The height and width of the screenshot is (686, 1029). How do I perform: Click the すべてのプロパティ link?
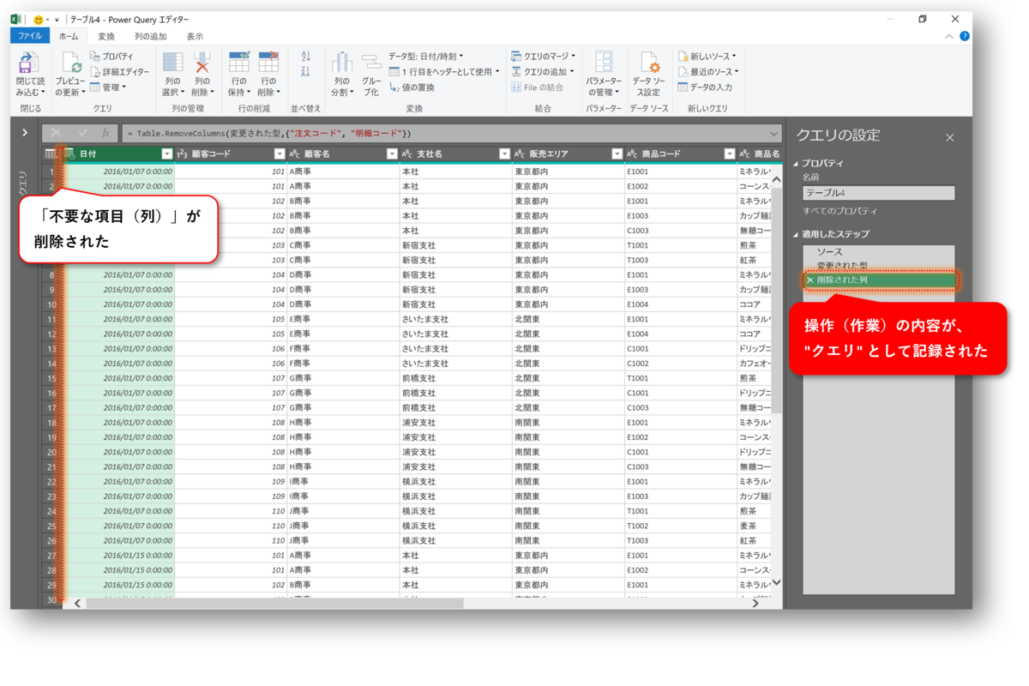coord(839,211)
